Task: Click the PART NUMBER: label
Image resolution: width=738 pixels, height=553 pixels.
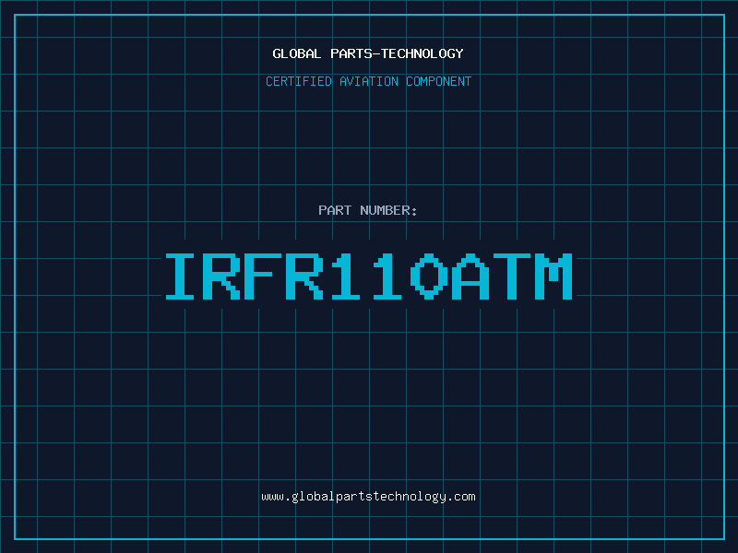Action: pyautogui.click(x=368, y=210)
